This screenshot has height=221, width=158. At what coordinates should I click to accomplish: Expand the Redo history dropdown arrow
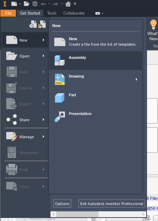[62, 3]
